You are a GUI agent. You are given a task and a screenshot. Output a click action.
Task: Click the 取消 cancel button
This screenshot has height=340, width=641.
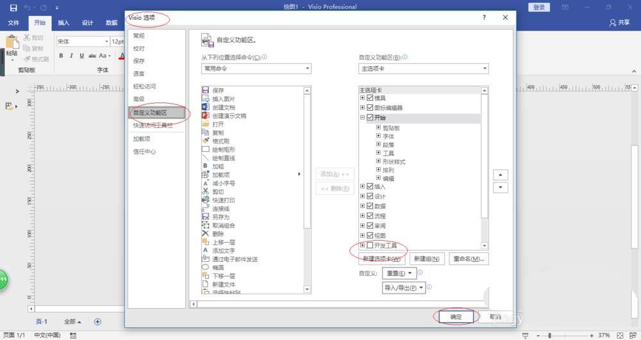(x=495, y=317)
